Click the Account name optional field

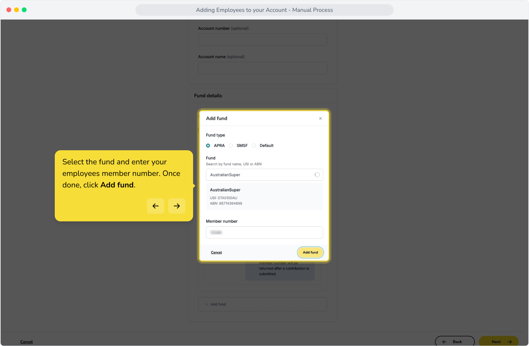pyautogui.click(x=263, y=68)
